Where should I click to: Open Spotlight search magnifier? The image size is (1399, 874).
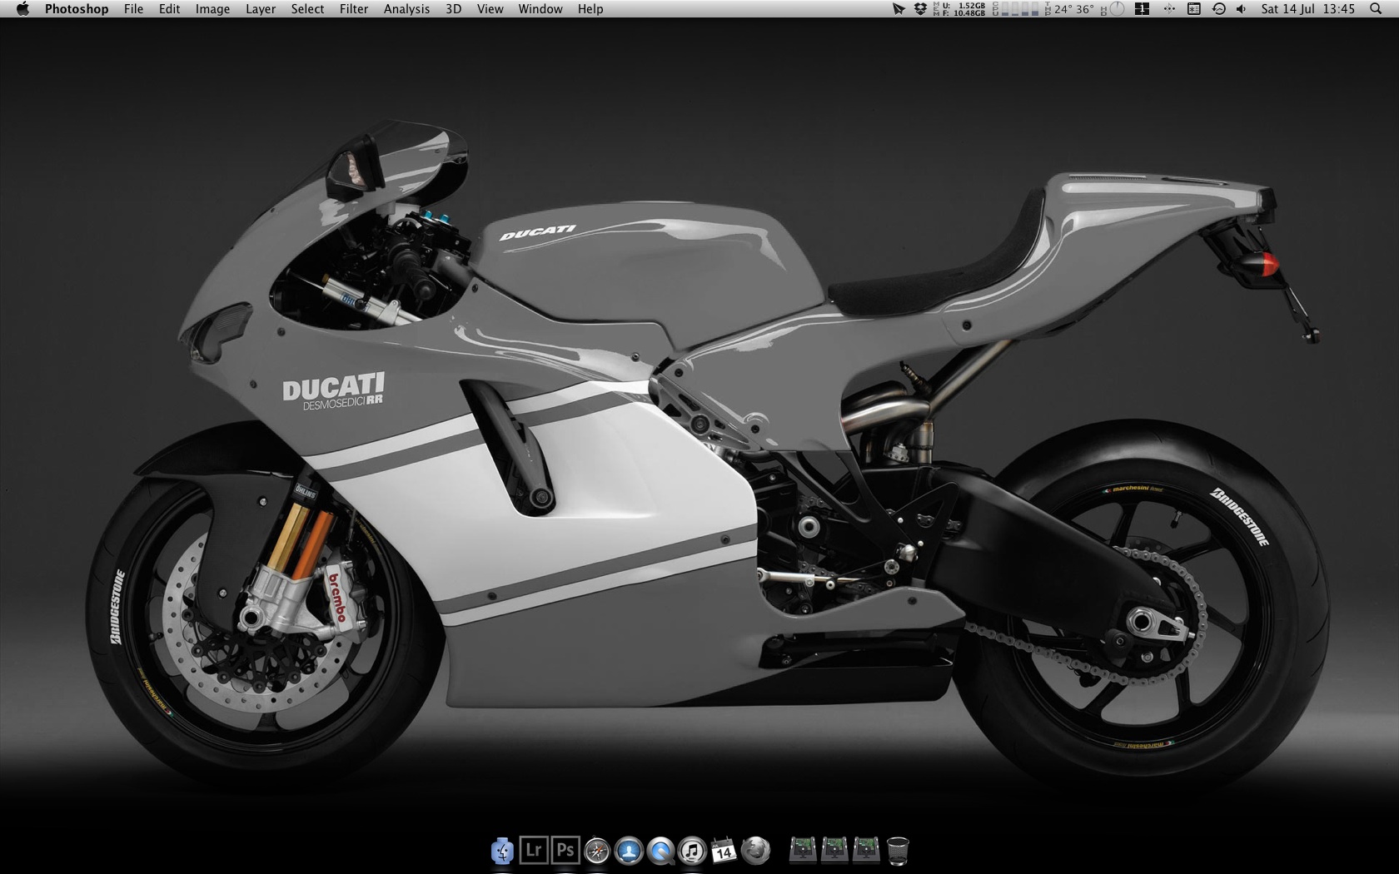(1374, 9)
